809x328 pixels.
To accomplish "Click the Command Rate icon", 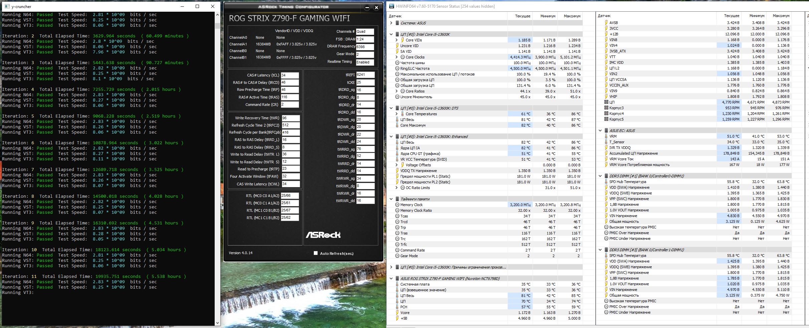I will tap(397, 250).
